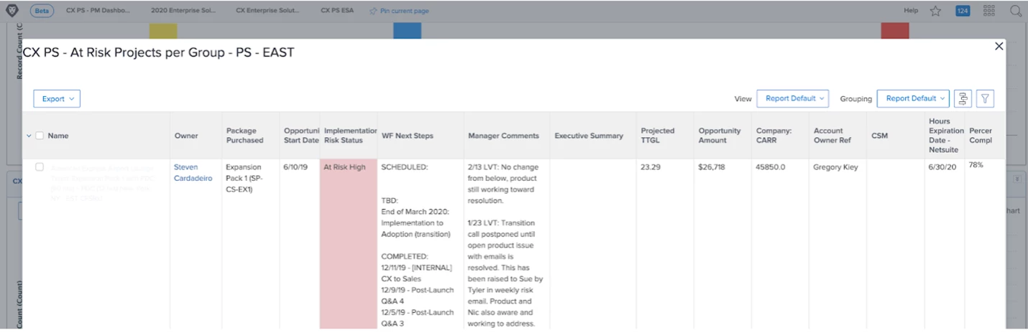Click the WF Next Steps column header
Viewport: 1028px width, 333px height.
(408, 136)
